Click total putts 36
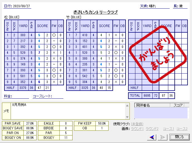This screenshot has width=192, height=143. (x=171, y=96)
